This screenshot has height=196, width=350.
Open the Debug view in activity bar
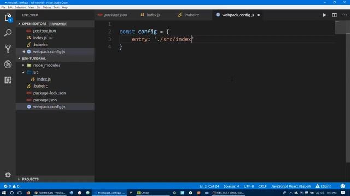click(8, 64)
